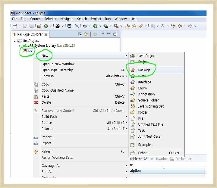217x188 pixels.
Task: Click the External Tools toolbar icon
Action: (x=116, y=26)
